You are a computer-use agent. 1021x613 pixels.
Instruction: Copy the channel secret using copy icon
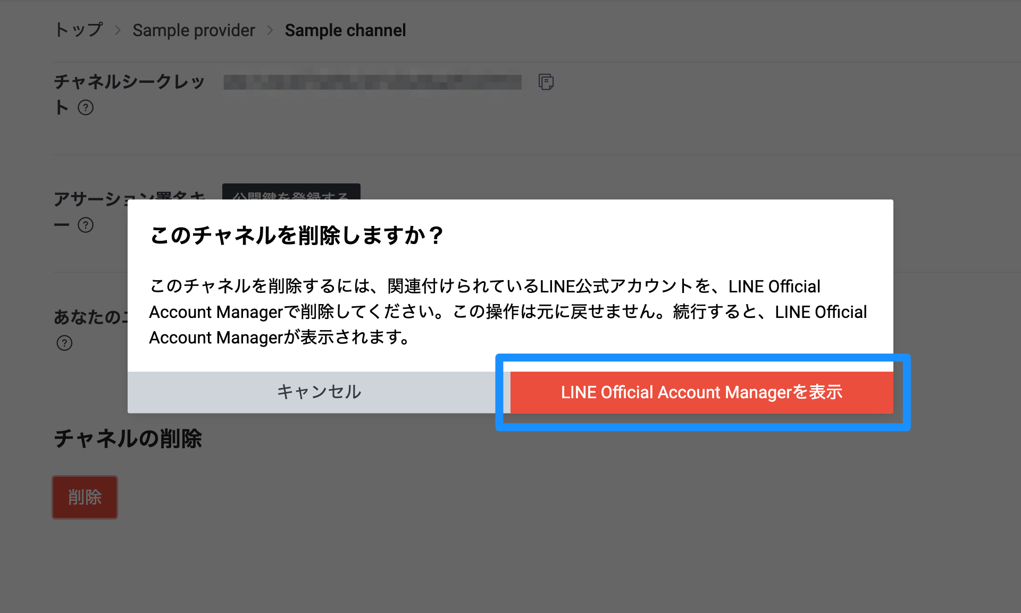click(546, 82)
